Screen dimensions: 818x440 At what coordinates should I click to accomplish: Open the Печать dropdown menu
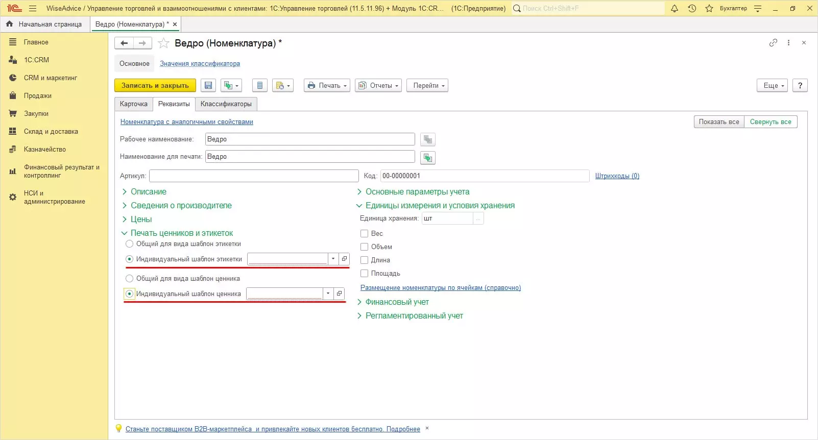[x=327, y=86]
